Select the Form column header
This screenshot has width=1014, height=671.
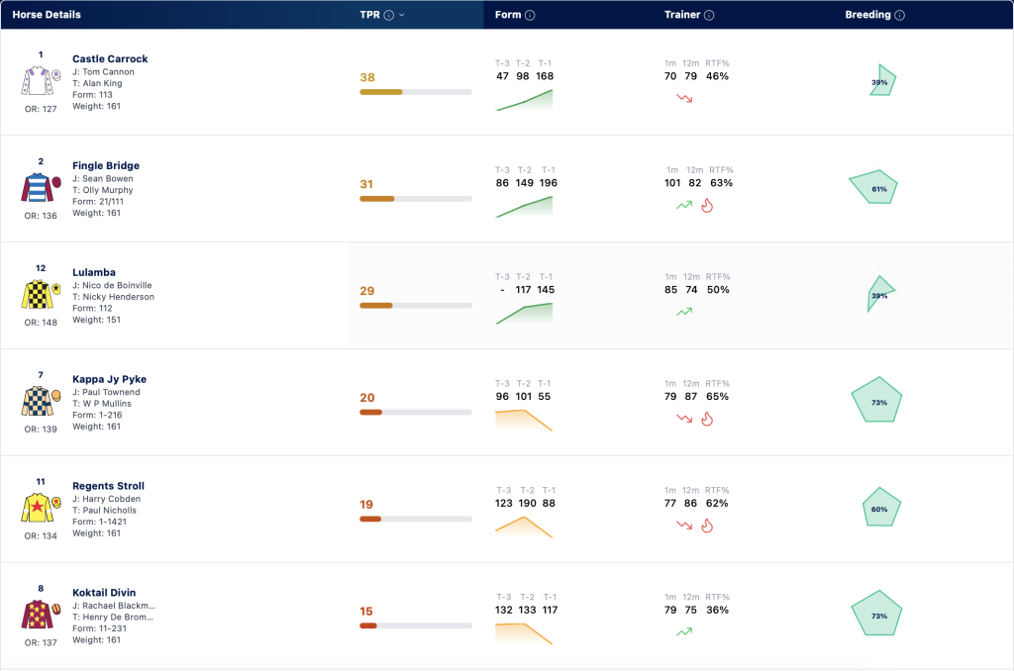point(508,15)
